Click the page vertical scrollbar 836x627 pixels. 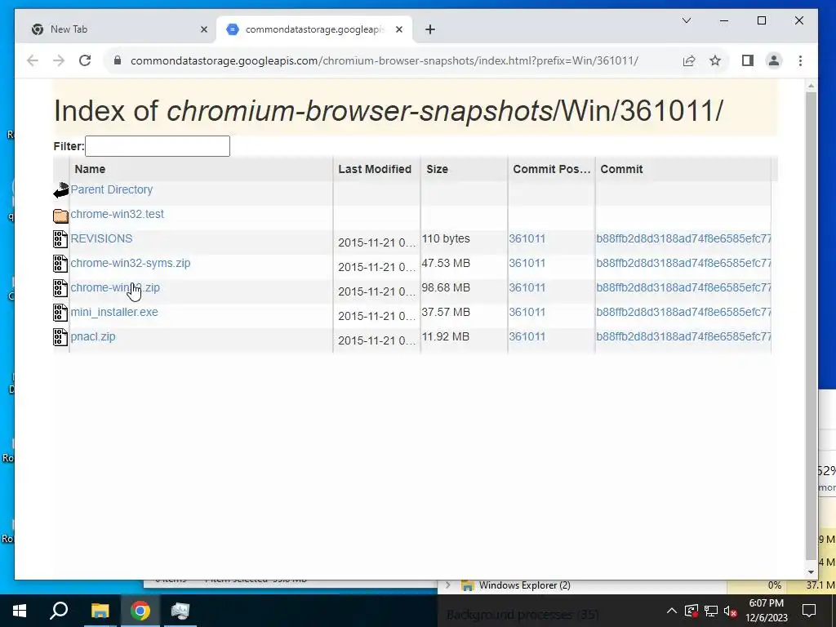[x=811, y=325]
